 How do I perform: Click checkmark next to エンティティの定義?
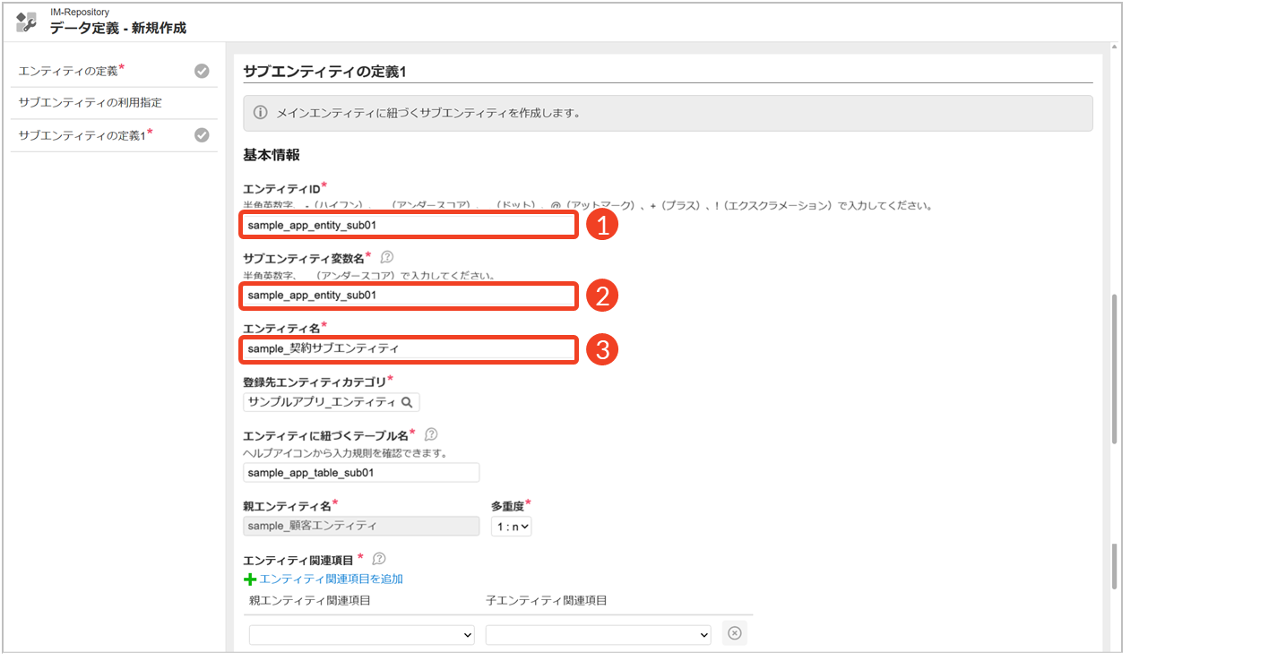202,71
